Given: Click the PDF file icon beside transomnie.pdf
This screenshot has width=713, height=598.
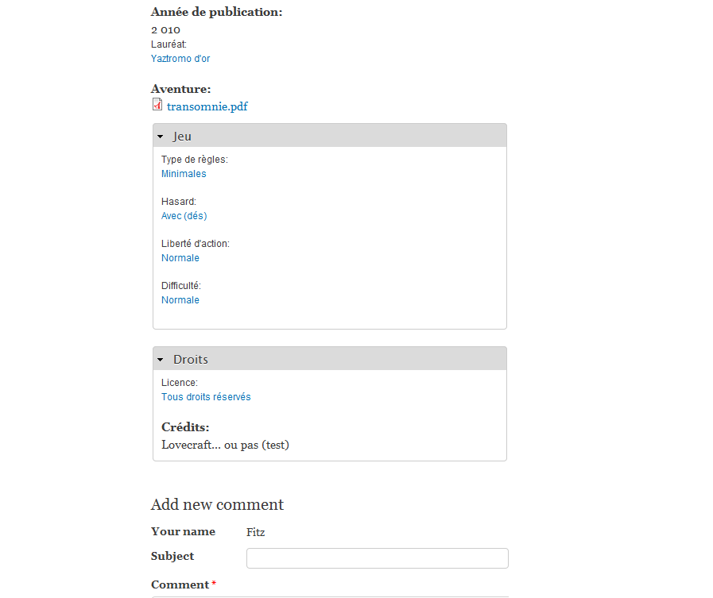Looking at the screenshot, I should tap(157, 105).
